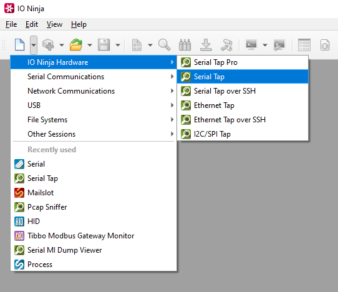Select recently used Mailslot session
Screen dimensions: 338x292
pos(94,193)
